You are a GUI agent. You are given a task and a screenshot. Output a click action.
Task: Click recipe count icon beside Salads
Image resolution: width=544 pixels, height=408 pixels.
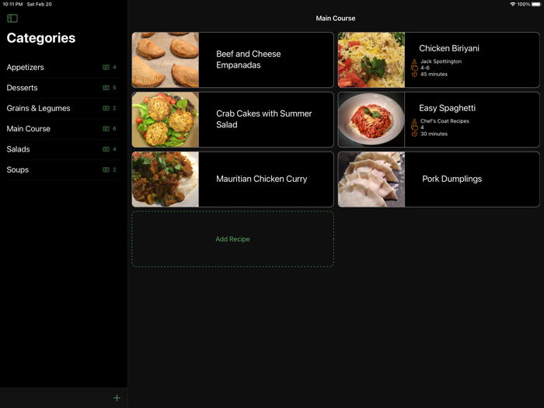tap(106, 149)
